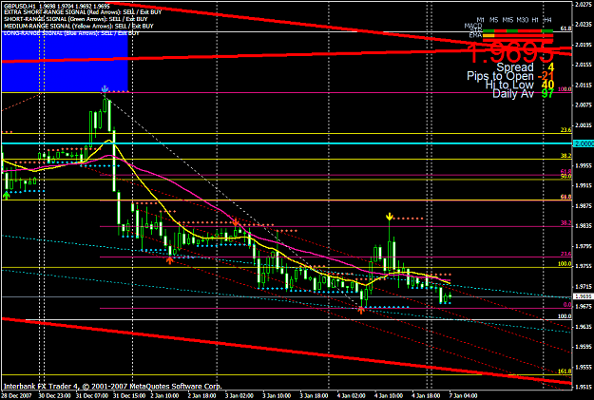Click the LONG-RANGE SIGNAL (Blue Arrows) line
This screenshot has width=594, height=400.
(71, 33)
